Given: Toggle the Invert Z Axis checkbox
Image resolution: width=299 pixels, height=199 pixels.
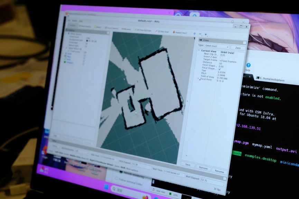Looking at the screenshot, I should coord(221,58).
